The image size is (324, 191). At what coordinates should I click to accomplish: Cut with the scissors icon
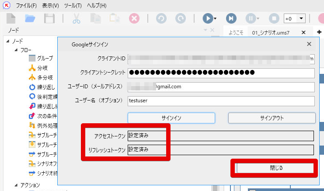76,18
